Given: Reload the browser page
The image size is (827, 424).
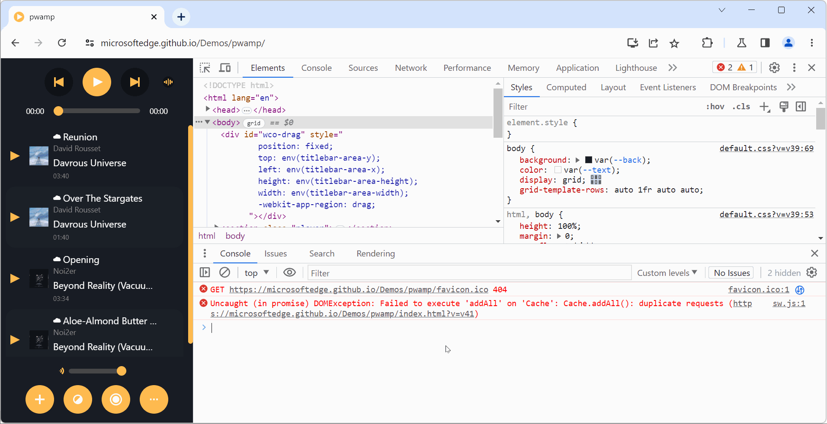Looking at the screenshot, I should pos(62,43).
